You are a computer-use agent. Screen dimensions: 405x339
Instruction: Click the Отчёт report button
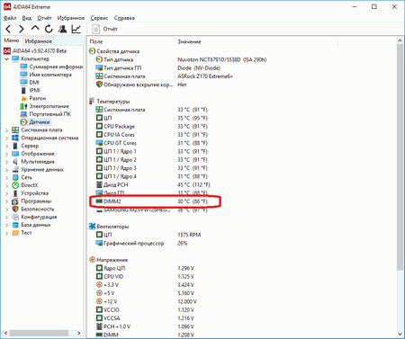coord(105,29)
